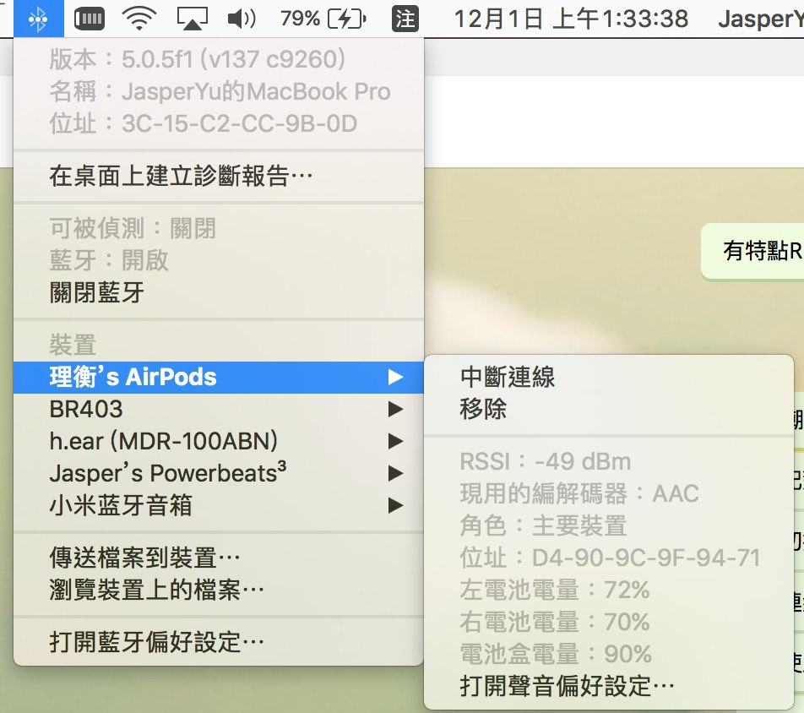
Task: Open the 79% battery status menu
Action: [x=323, y=19]
